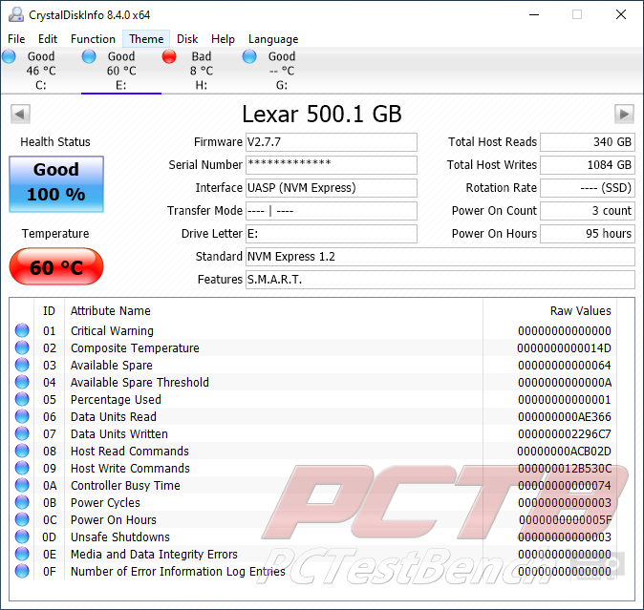Click status orb of Controller Busy Time row
644x610 pixels.
pyautogui.click(x=22, y=485)
